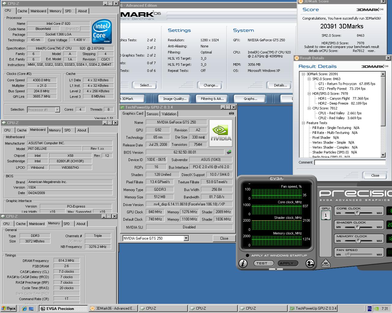392x313 pixels.
Task: Open About tab in CPU-Z window showing Motherboard info
Action: coord(82,130)
